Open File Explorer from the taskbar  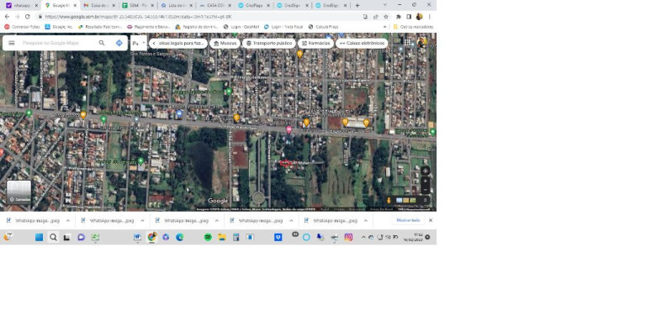pos(222,237)
